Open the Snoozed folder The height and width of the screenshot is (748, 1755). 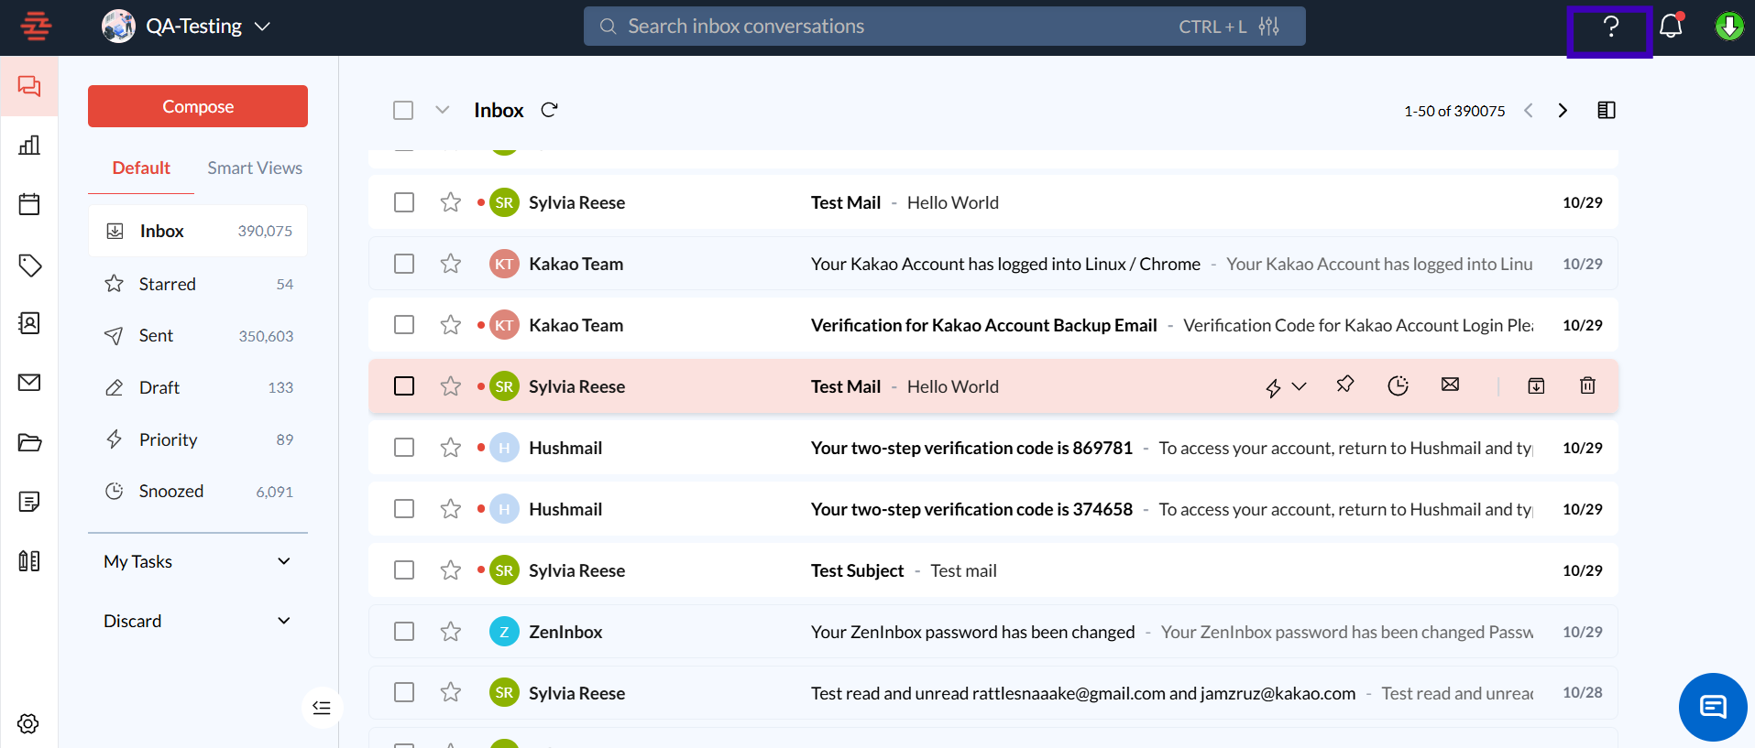[x=171, y=492]
